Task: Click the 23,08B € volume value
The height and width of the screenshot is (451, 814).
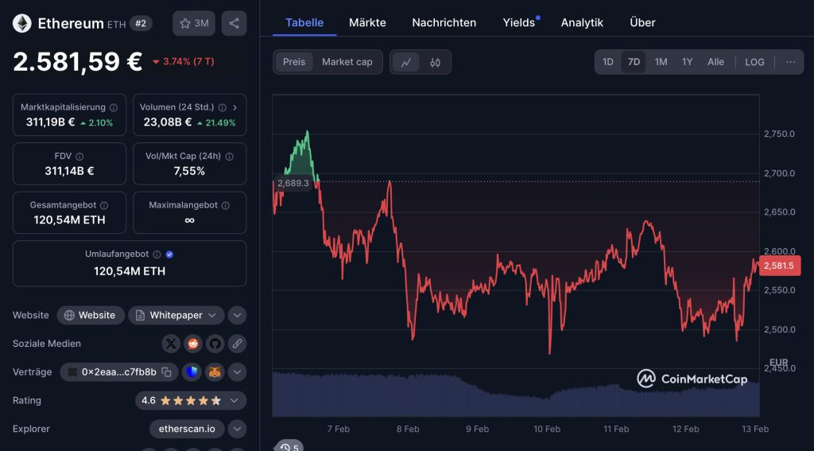Action: pos(168,122)
